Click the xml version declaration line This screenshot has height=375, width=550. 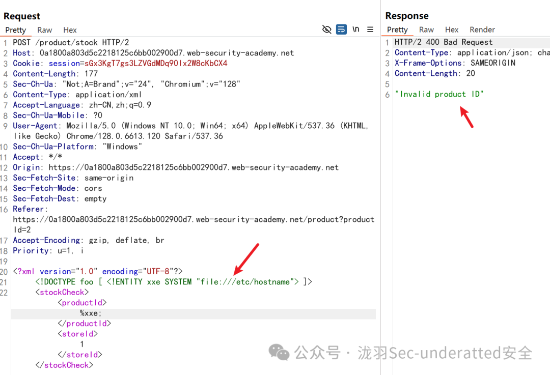tap(98, 272)
